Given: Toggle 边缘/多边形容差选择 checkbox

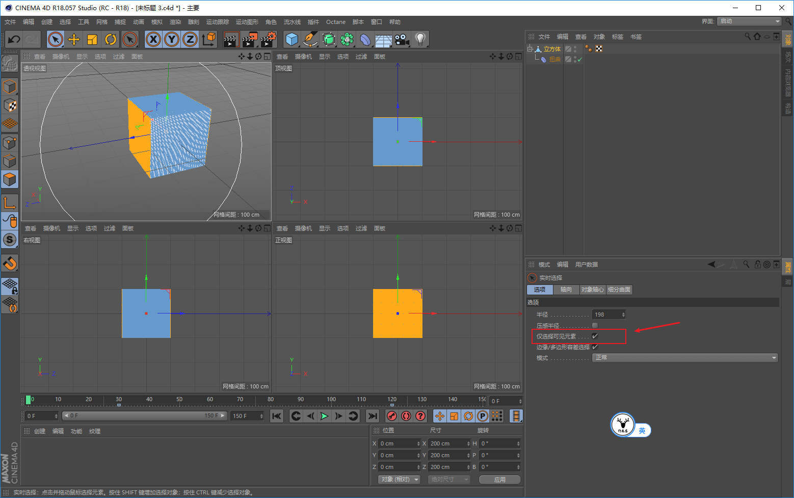Looking at the screenshot, I should (595, 347).
